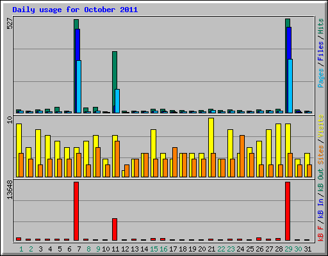The width and height of the screenshot is (328, 256).
Task: Click day 22 on the x-axis
Action: pyautogui.click(x=221, y=249)
